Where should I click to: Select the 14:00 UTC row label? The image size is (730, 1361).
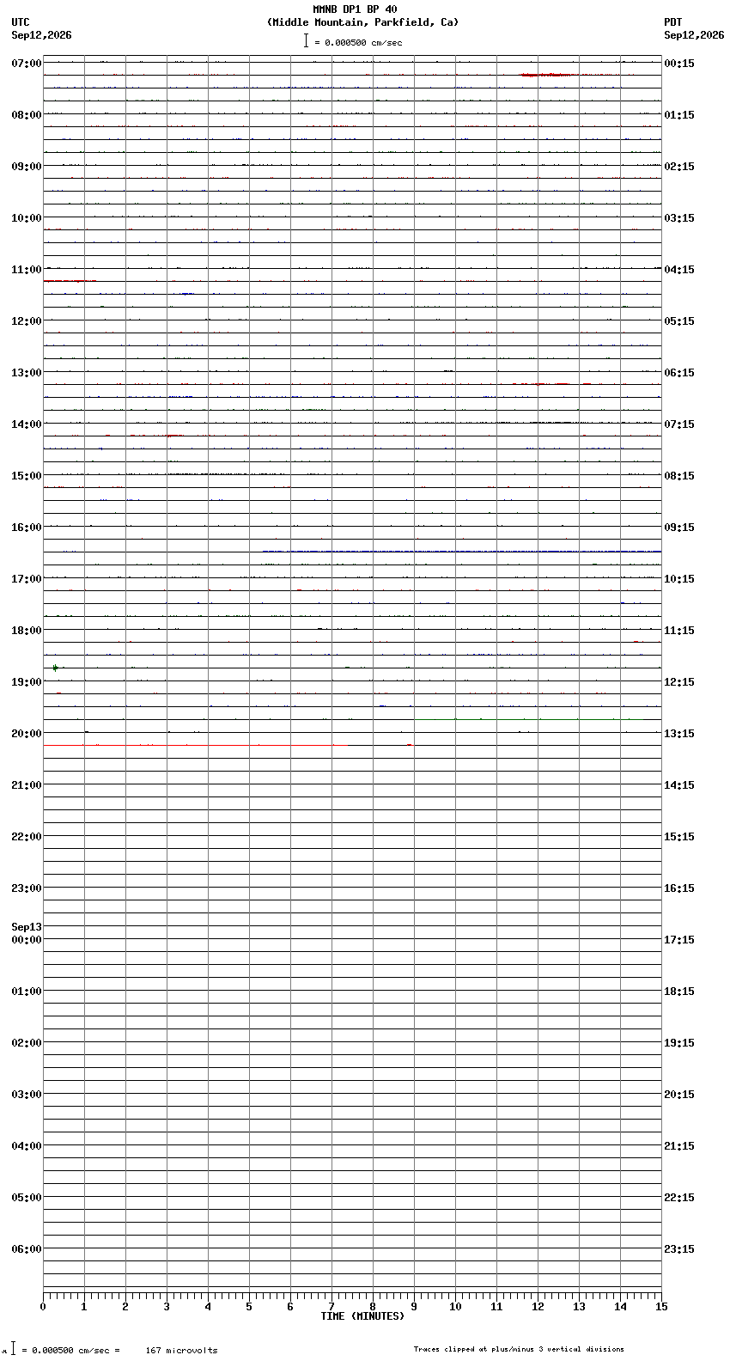(27, 424)
